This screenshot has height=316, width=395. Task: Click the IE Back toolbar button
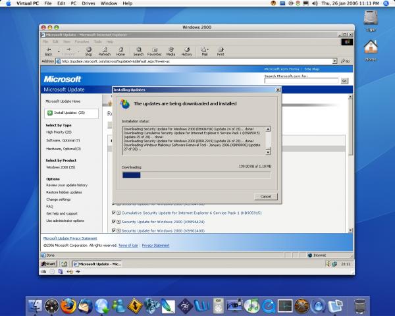coord(49,51)
